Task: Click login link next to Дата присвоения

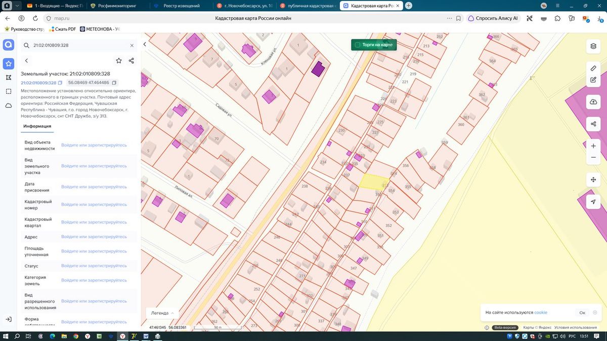Action: (x=94, y=186)
